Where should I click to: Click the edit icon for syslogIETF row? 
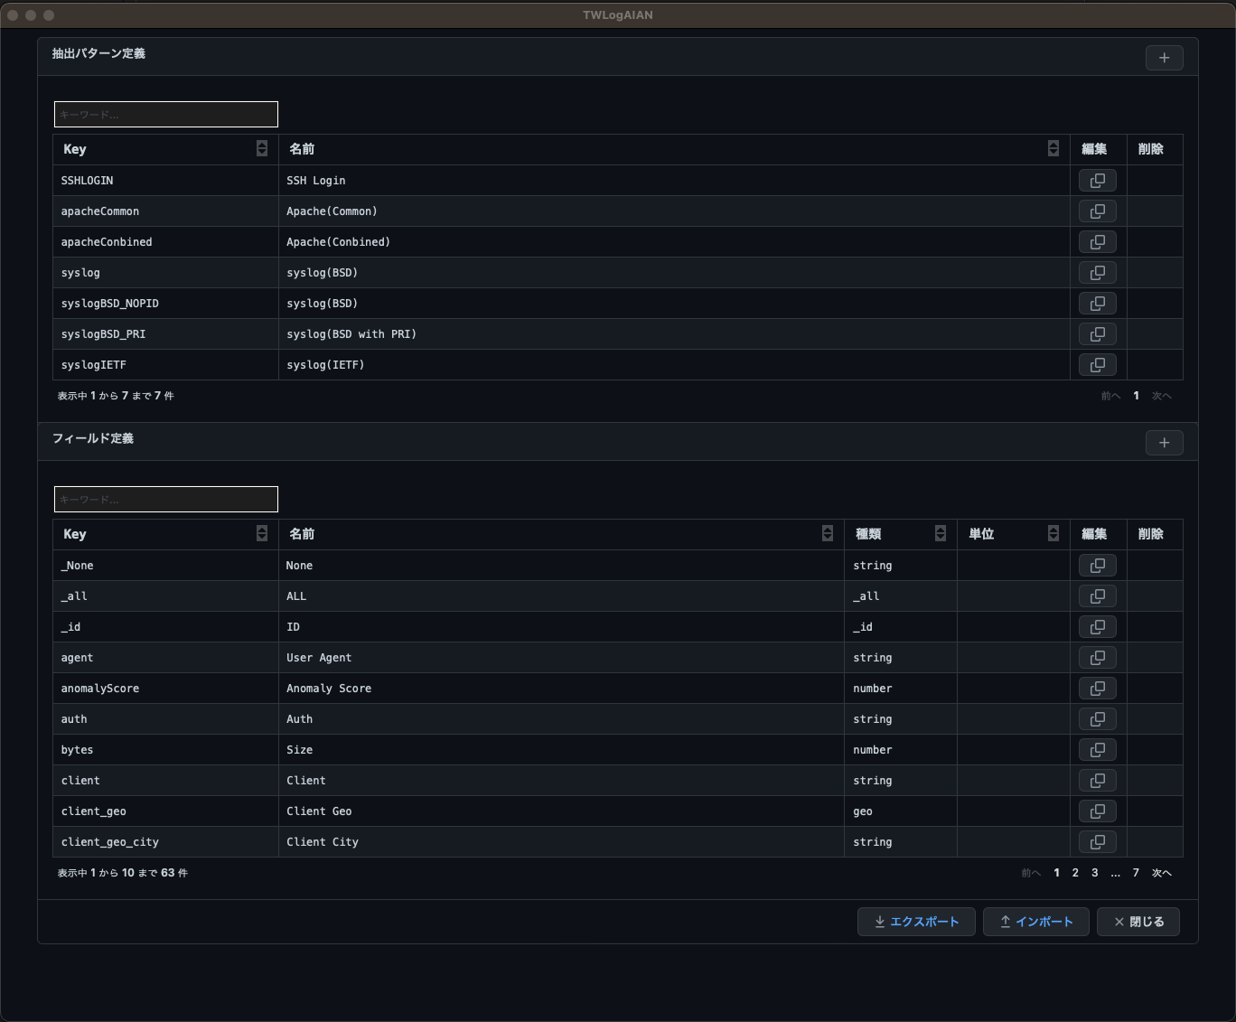click(x=1097, y=365)
